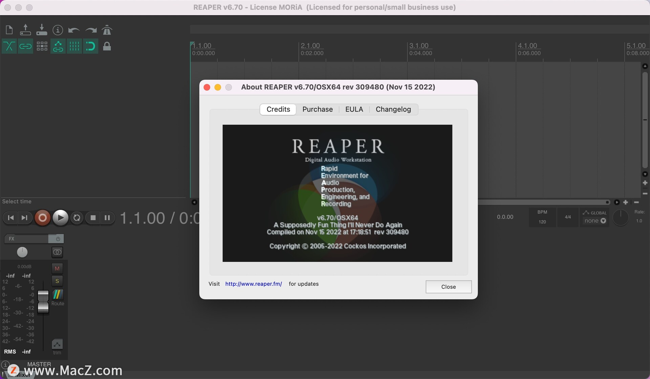Open the master Route button

click(57, 298)
